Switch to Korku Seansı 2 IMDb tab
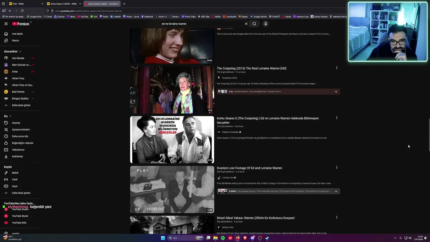This screenshot has height=242, width=430. point(63,4)
